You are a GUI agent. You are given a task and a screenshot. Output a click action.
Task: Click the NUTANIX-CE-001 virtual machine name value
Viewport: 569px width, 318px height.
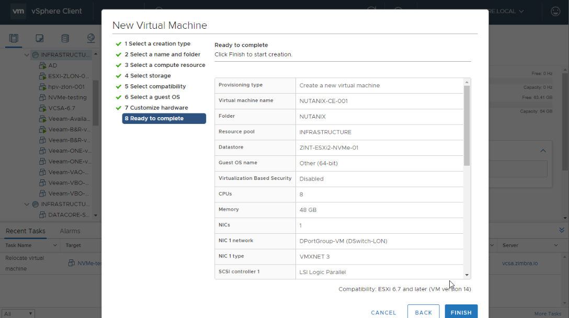point(323,101)
